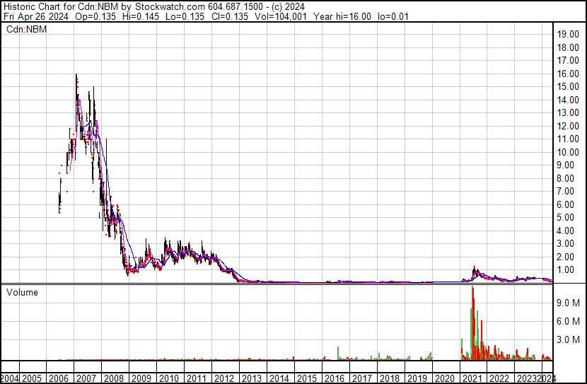
Task: Click the 2006 year label on time axis
Action: [x=59, y=378]
